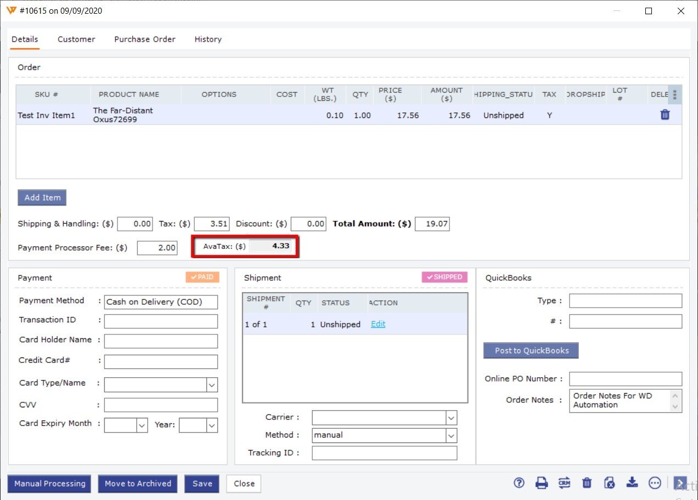Image resolution: width=698 pixels, height=500 pixels.
Task: Click the Order Notes scrollbar up arrow
Action: coord(676,395)
